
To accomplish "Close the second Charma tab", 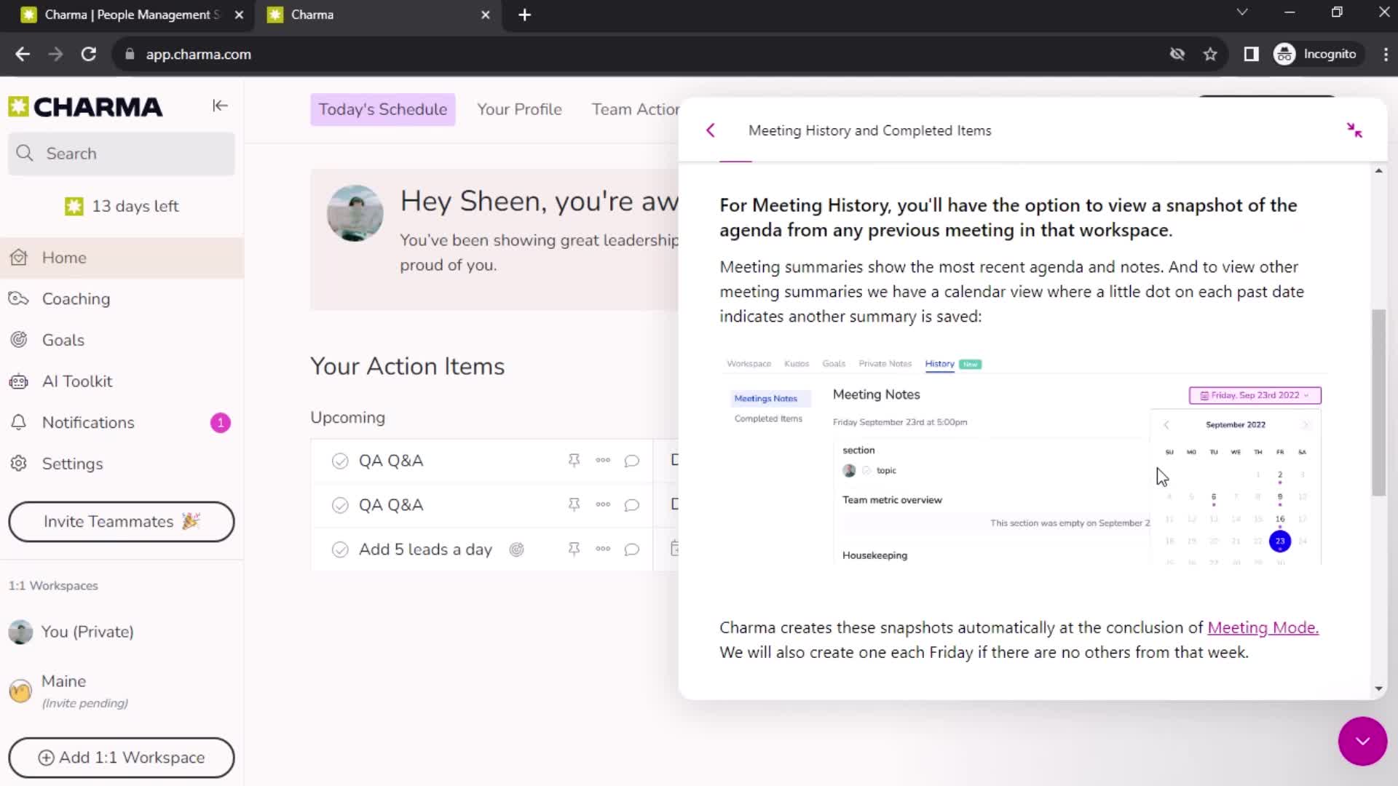I will [486, 15].
